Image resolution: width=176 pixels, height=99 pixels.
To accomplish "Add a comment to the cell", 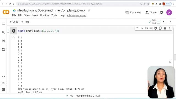I will pyautogui.click(x=151, y=28).
